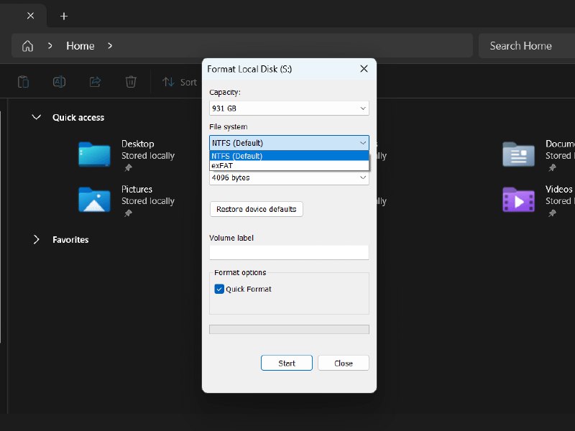
Task: Select the Pictures folder icon
Action: (x=94, y=200)
